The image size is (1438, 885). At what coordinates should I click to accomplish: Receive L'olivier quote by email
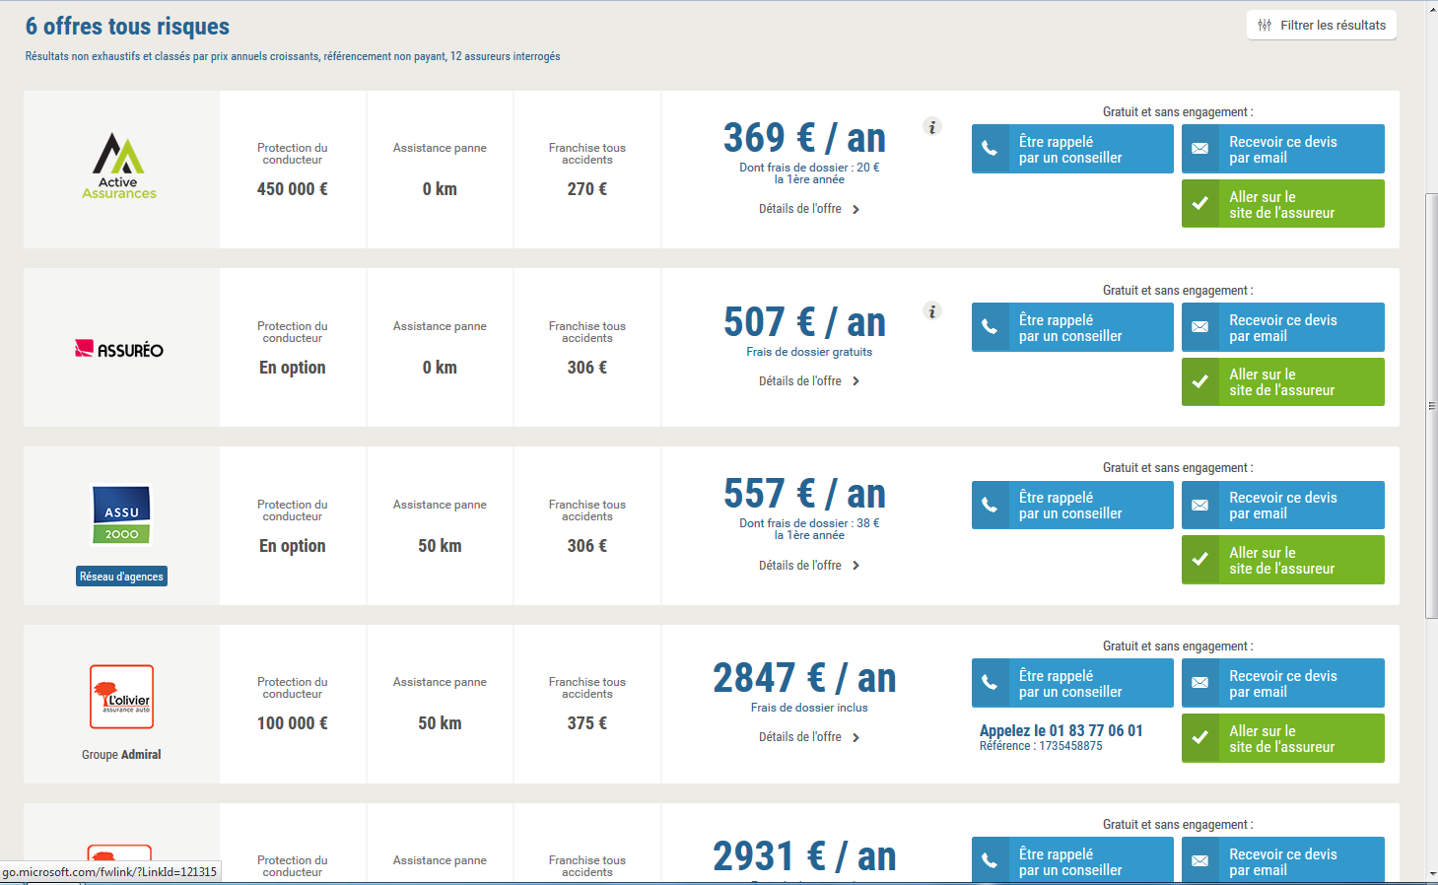pyautogui.click(x=1283, y=683)
